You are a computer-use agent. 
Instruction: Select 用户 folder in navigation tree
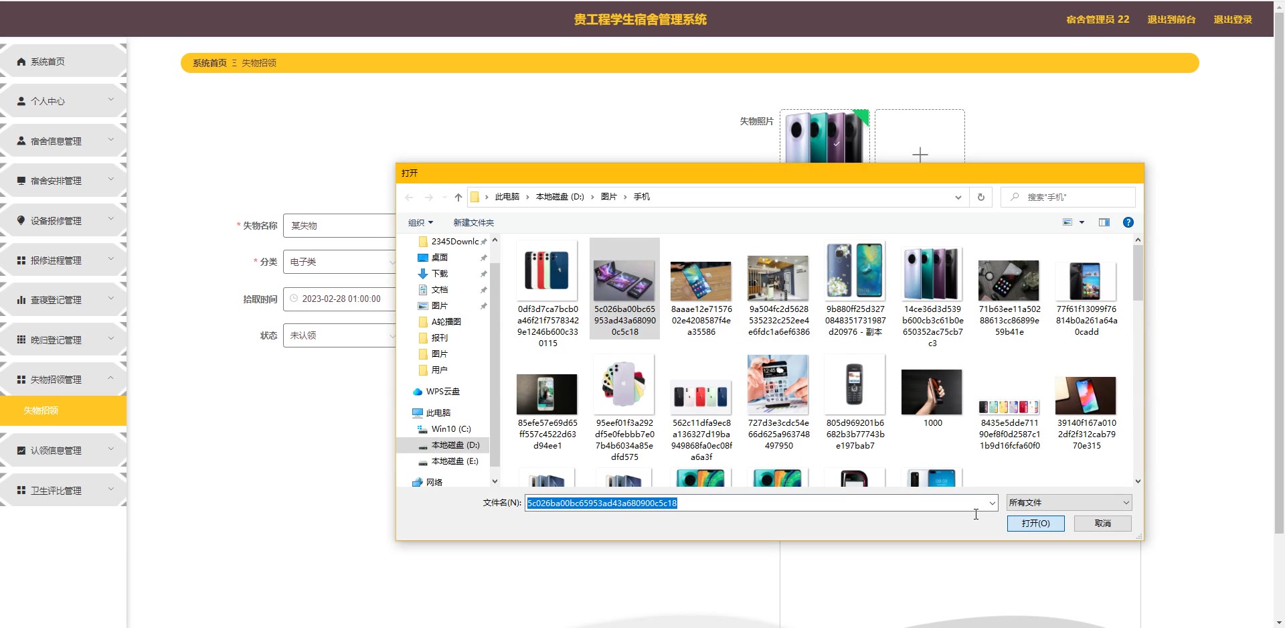click(439, 370)
